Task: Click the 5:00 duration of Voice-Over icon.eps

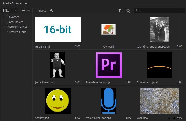Action: (x=129, y=118)
